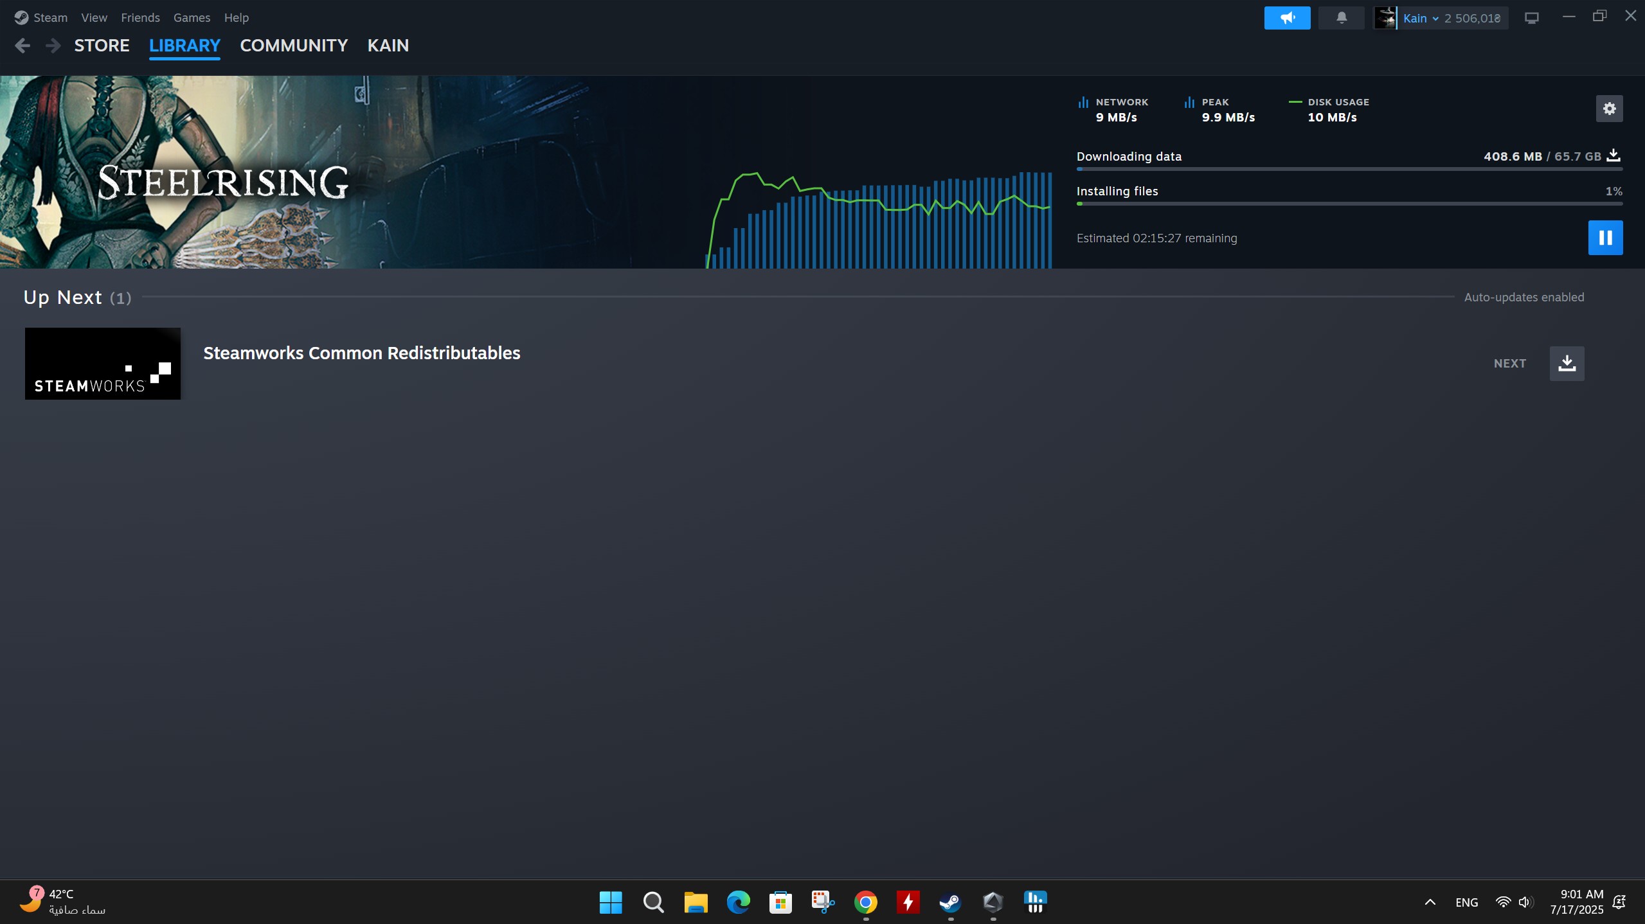This screenshot has height=924, width=1645.
Task: Open Snipping Tool from the taskbar
Action: pos(823,902)
